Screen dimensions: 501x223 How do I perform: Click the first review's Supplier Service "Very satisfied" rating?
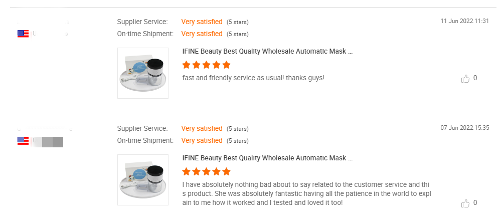click(x=202, y=22)
